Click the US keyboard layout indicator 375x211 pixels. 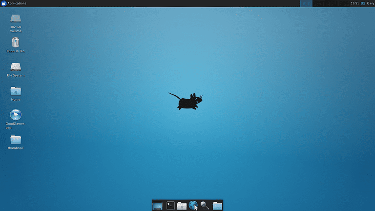pos(363,3)
